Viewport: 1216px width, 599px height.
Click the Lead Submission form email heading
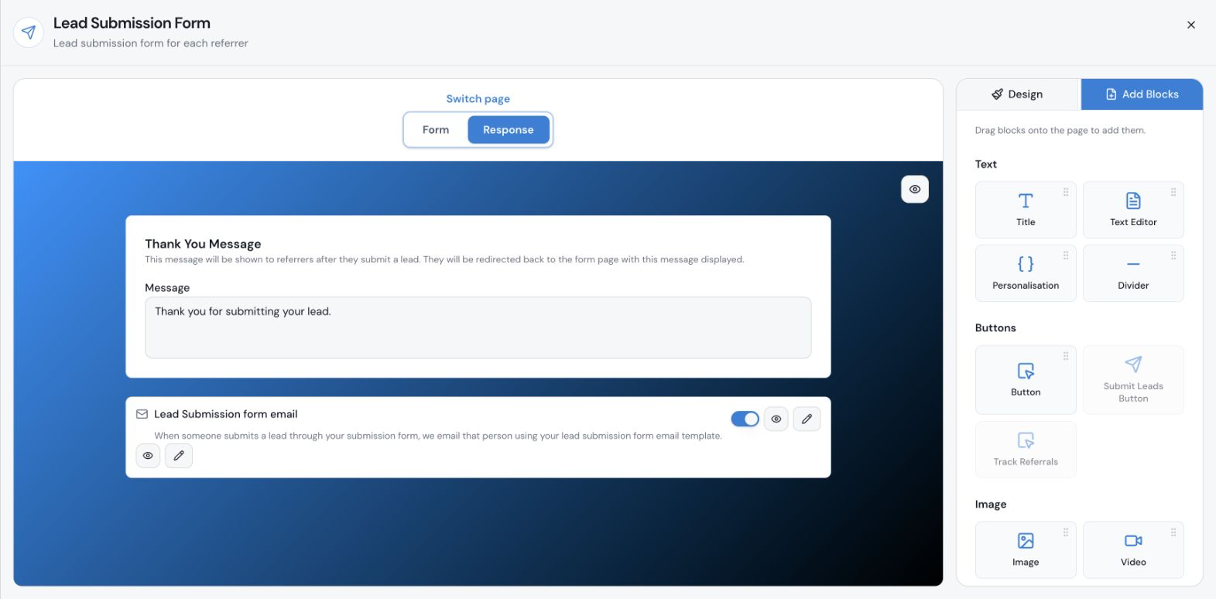pos(225,414)
